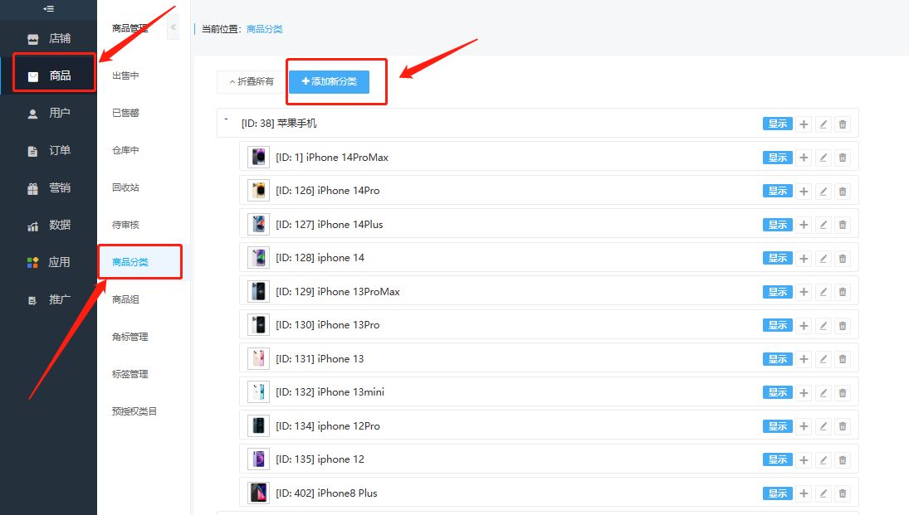Go to 已售罄 product list
909x515 pixels.
coord(125,113)
